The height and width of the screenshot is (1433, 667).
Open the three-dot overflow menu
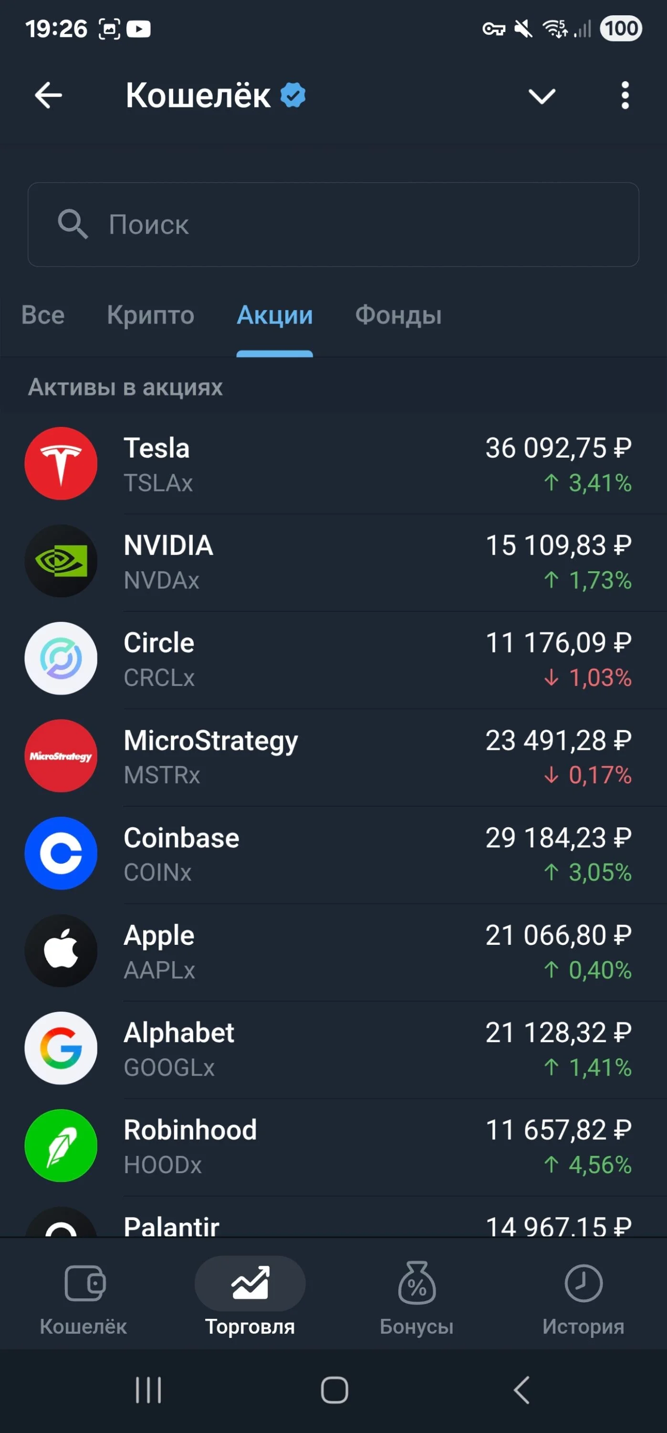point(625,95)
